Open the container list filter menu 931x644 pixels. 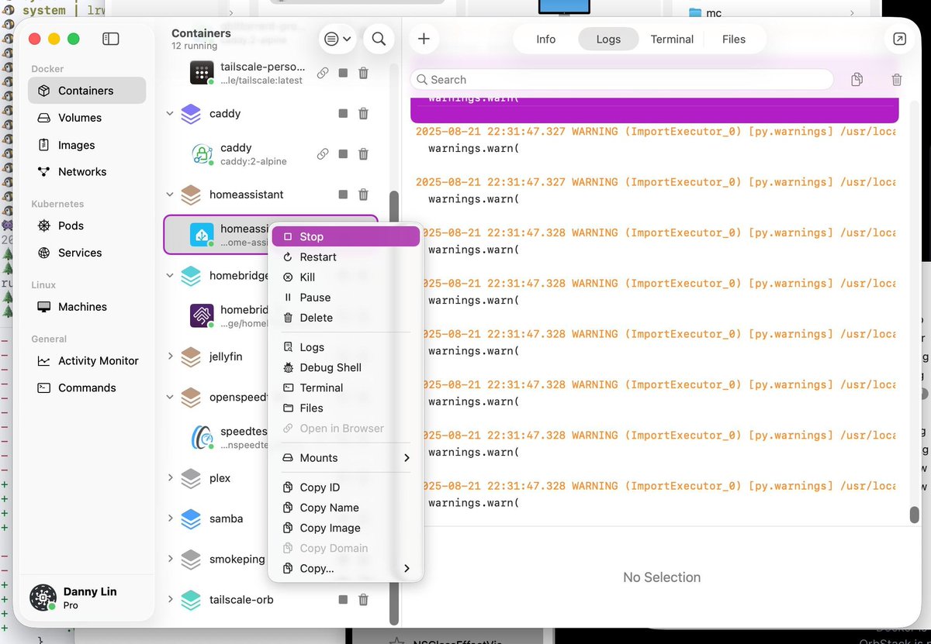click(337, 39)
